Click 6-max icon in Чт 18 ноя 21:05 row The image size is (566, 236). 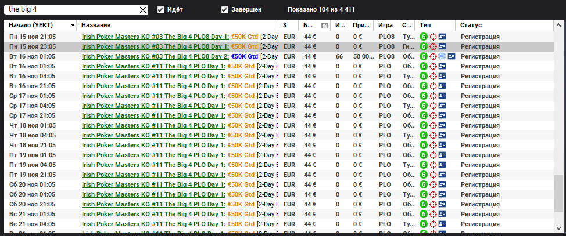click(x=424, y=145)
